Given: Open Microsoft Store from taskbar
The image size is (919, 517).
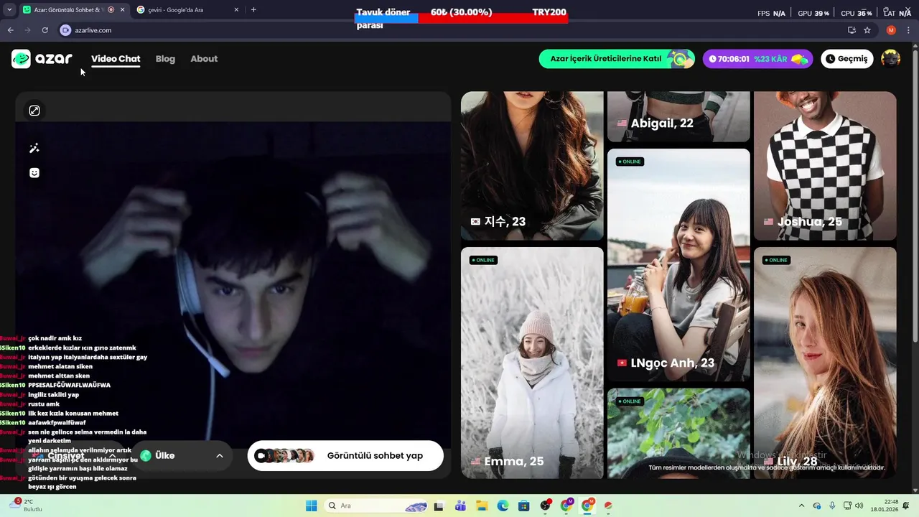Looking at the screenshot, I should (524, 506).
